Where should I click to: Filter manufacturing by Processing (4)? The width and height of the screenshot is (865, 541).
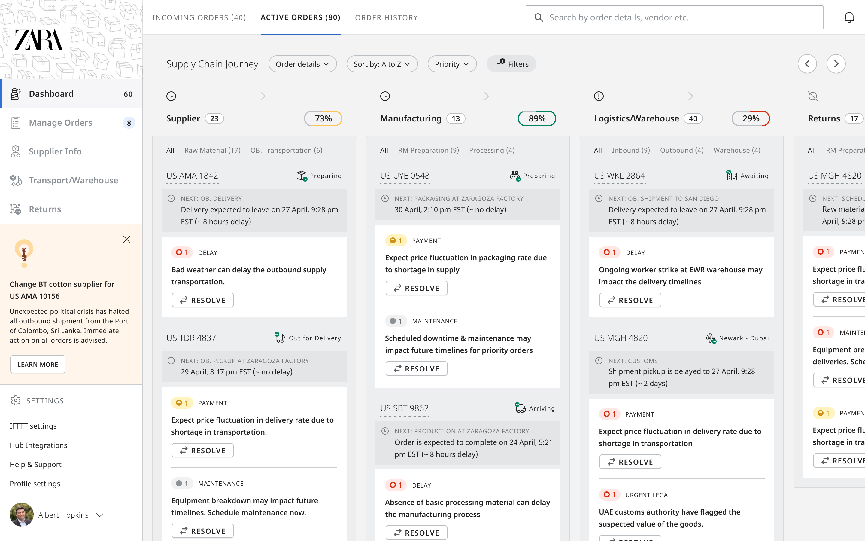(x=491, y=150)
